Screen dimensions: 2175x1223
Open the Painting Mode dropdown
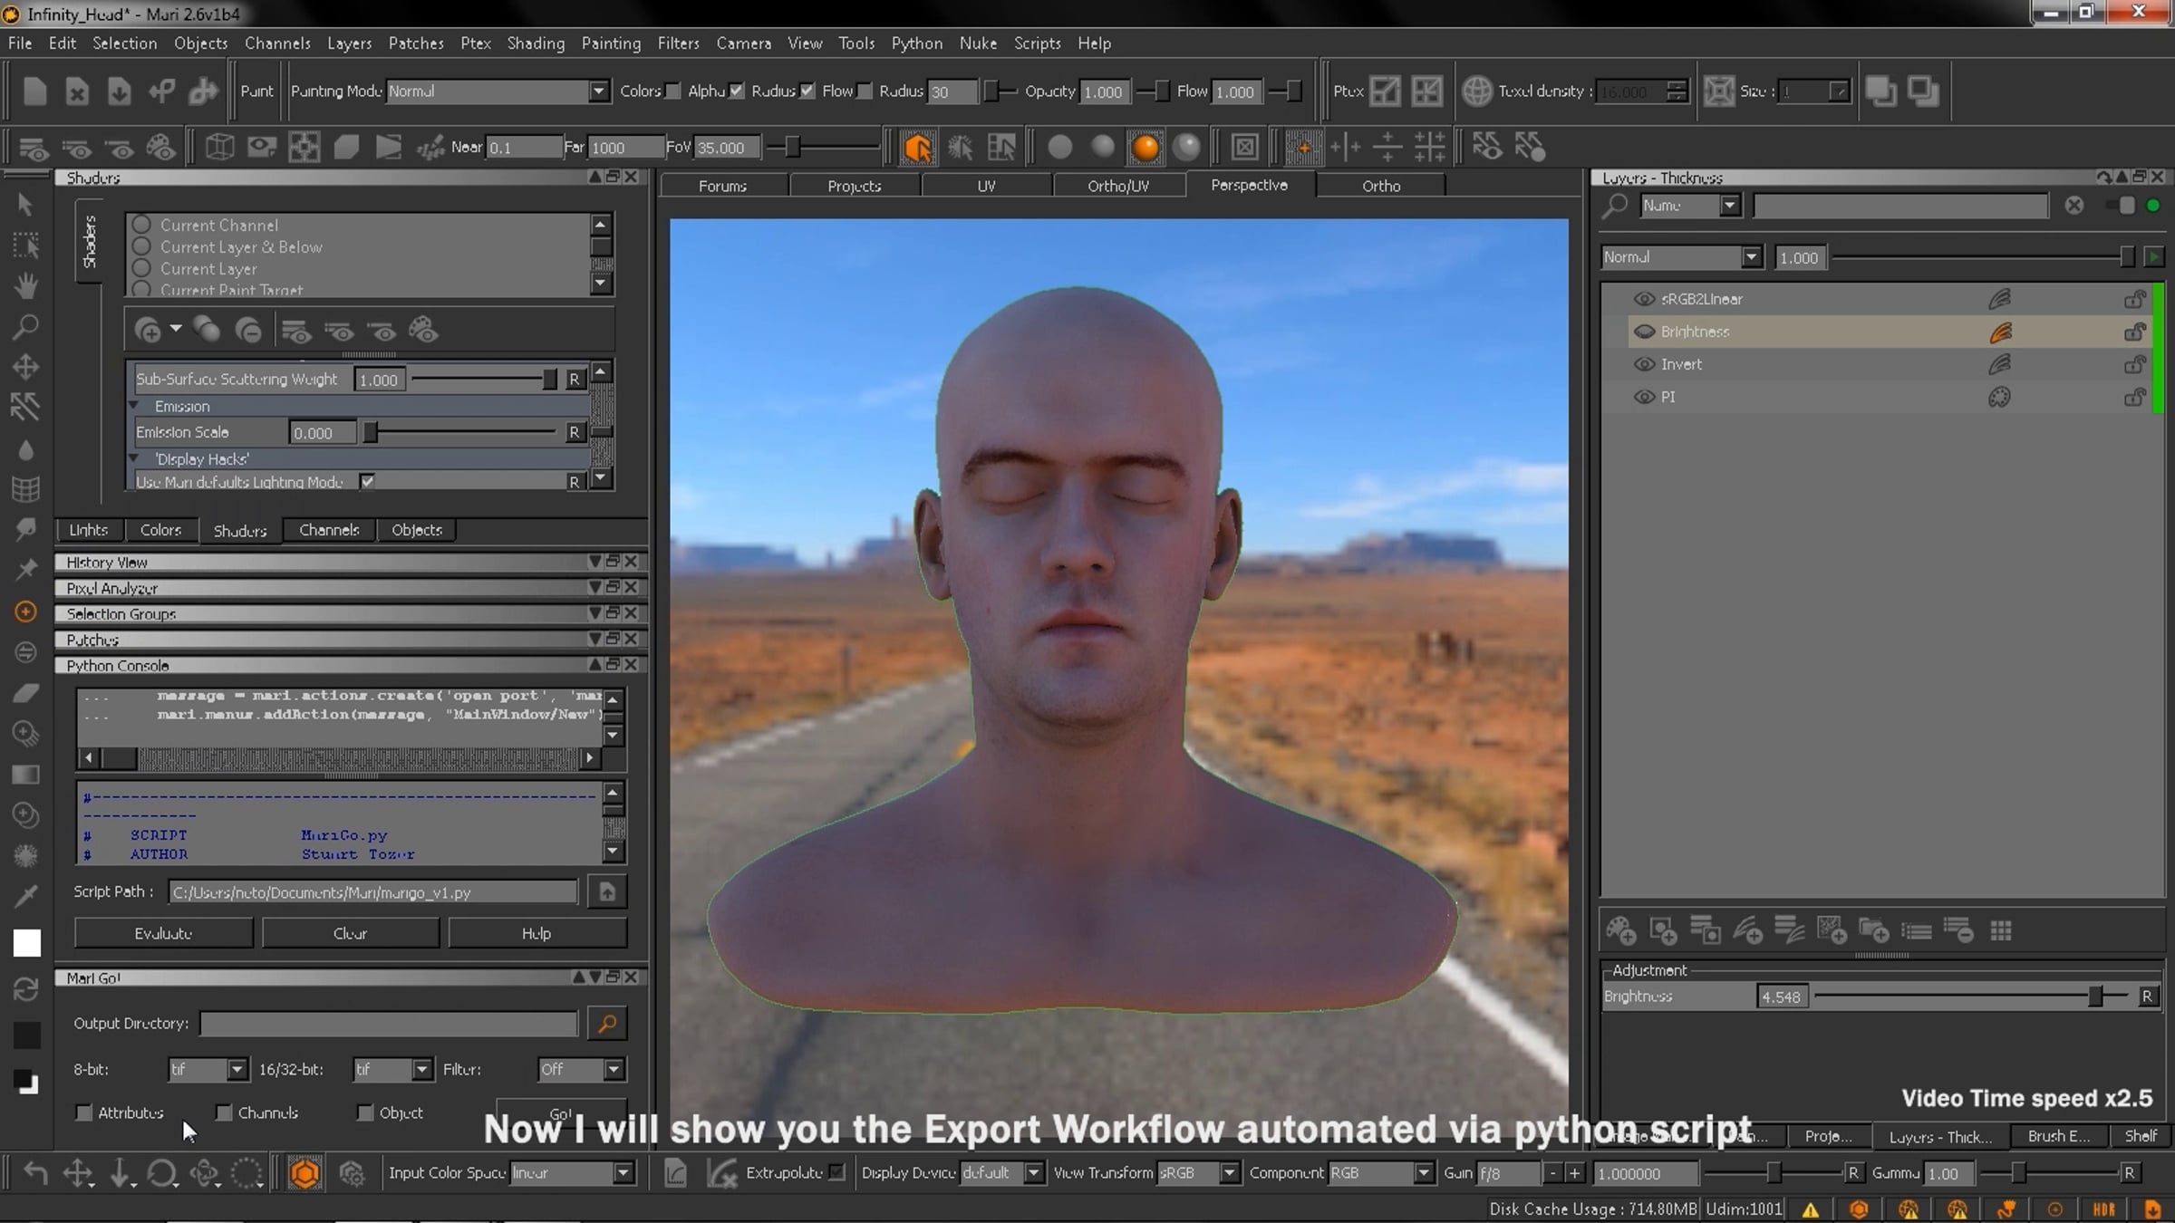[x=498, y=91]
